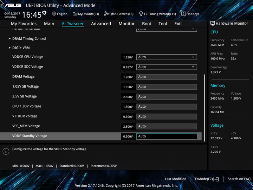Click the 2.5V SB Voltage Auto field
This screenshot has width=253, height=190.
[x=167, y=97]
